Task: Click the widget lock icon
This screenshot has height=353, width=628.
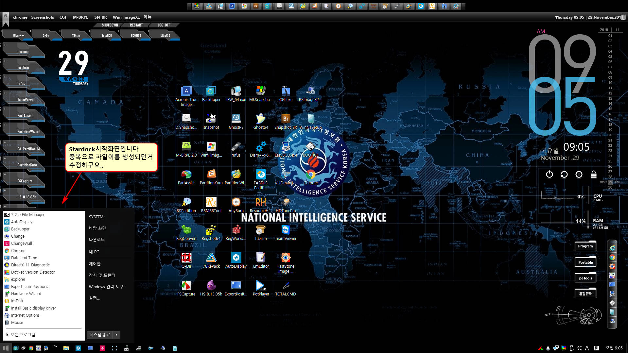Action: point(594,174)
